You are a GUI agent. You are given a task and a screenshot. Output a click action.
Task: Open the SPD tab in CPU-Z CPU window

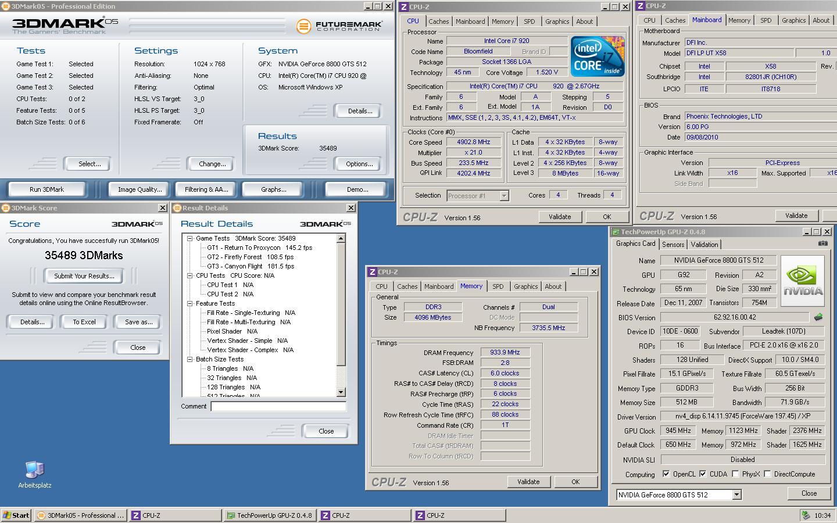[529, 21]
